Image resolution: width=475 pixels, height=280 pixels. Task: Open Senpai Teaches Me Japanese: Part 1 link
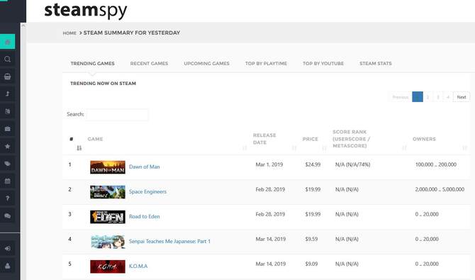169,242
